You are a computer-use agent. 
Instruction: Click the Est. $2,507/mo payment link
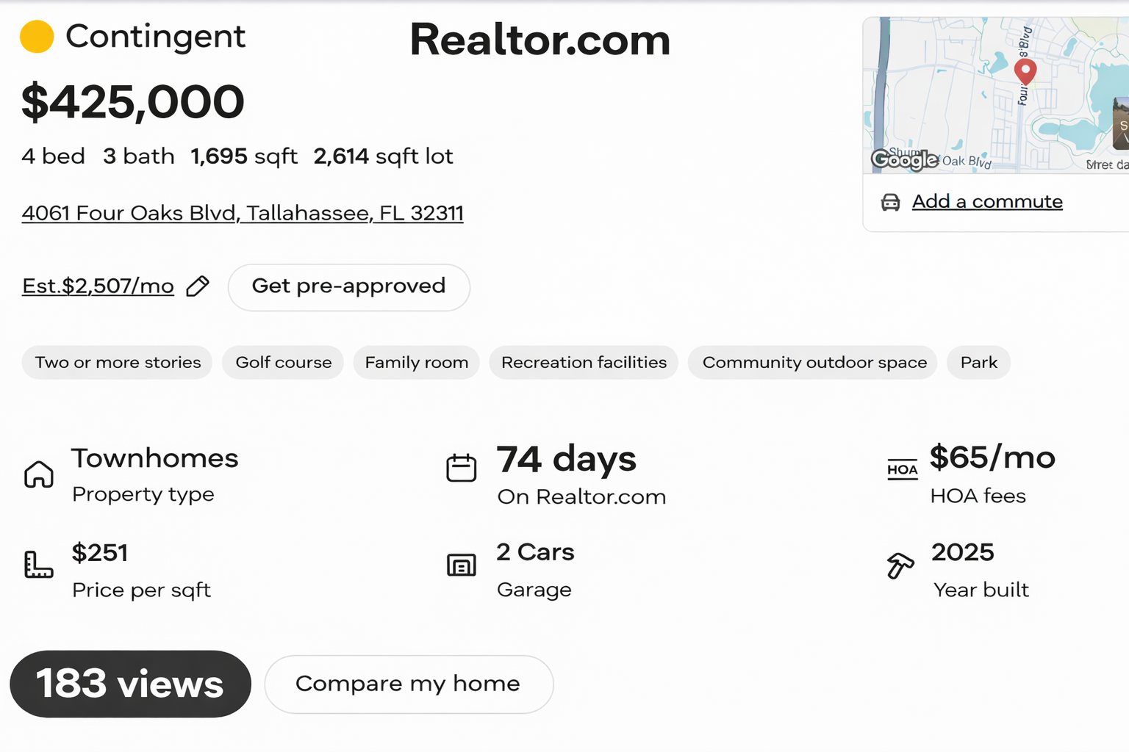pyautogui.click(x=98, y=286)
